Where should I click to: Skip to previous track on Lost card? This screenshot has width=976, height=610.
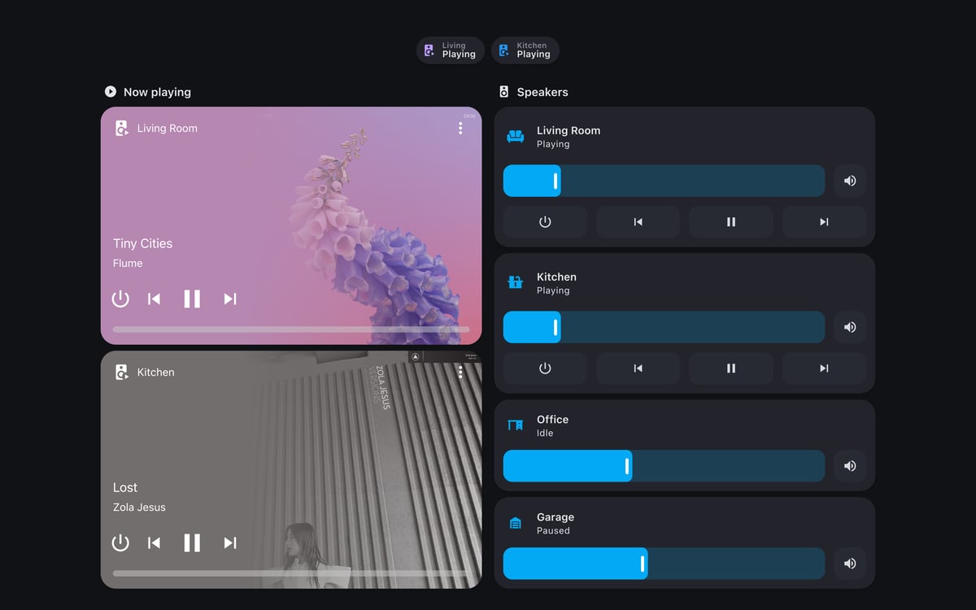pos(154,542)
